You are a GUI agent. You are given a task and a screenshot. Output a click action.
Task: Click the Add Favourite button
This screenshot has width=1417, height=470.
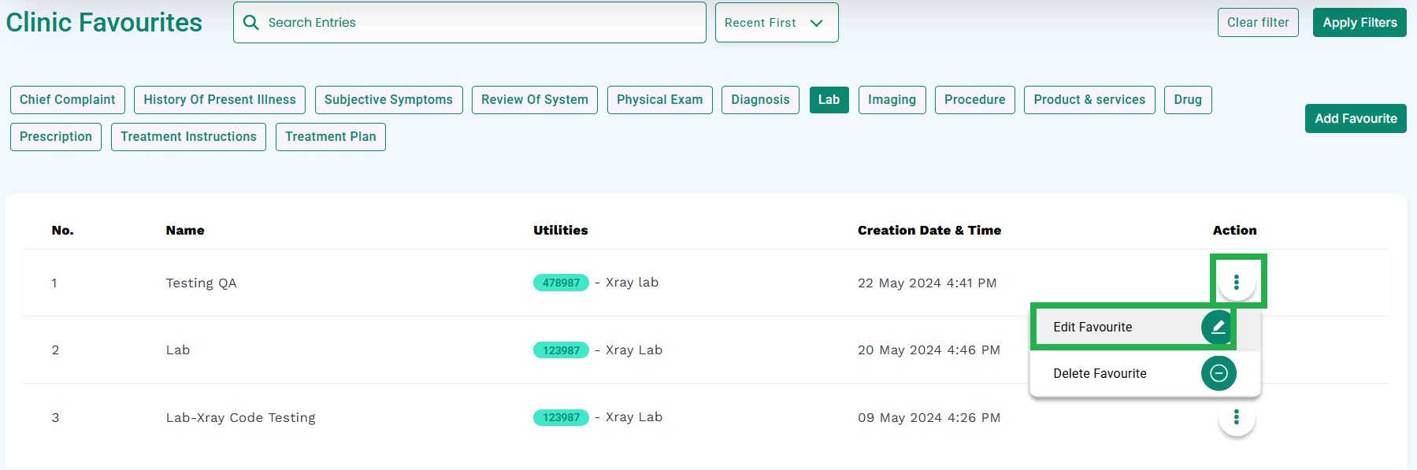point(1356,119)
